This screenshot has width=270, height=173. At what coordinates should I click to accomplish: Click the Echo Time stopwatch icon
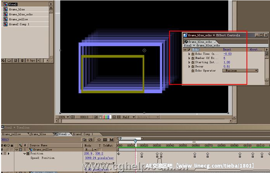193,54
